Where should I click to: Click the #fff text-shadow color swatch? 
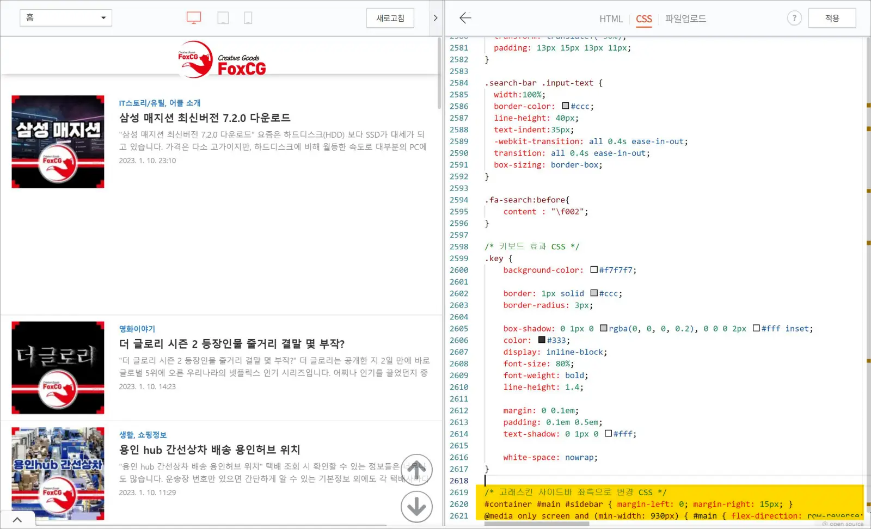click(608, 434)
